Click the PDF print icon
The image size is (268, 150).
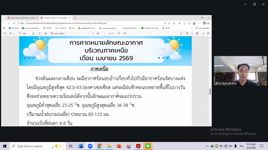click(187, 33)
